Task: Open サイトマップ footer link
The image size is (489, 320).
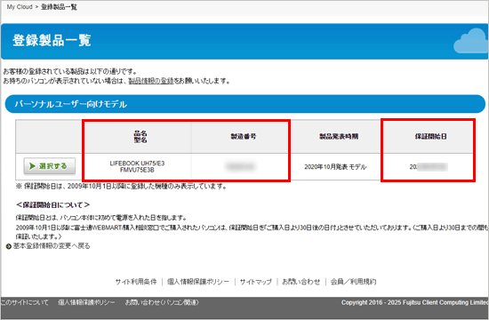Action: click(x=256, y=282)
